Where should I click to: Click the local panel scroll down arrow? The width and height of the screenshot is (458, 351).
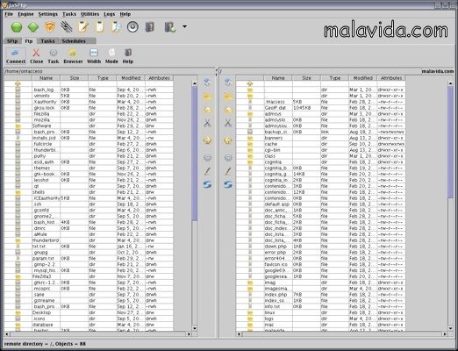195,328
